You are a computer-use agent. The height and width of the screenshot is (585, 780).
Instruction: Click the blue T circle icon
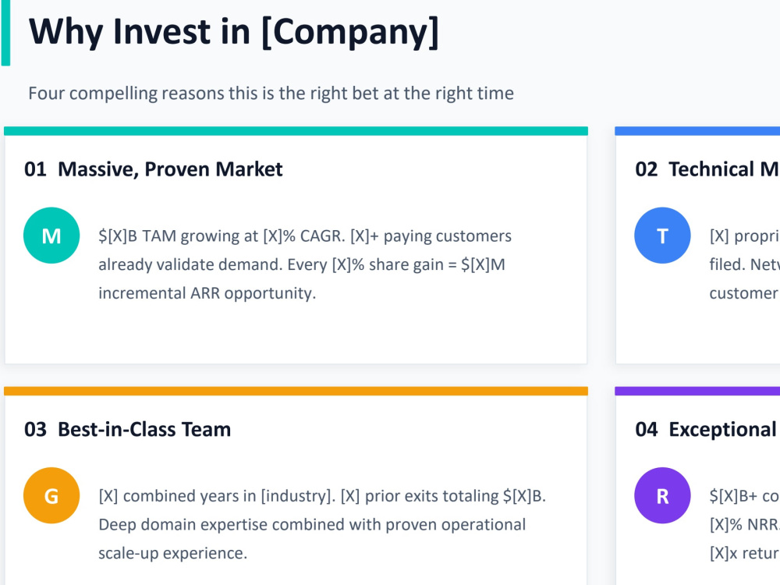tap(662, 236)
